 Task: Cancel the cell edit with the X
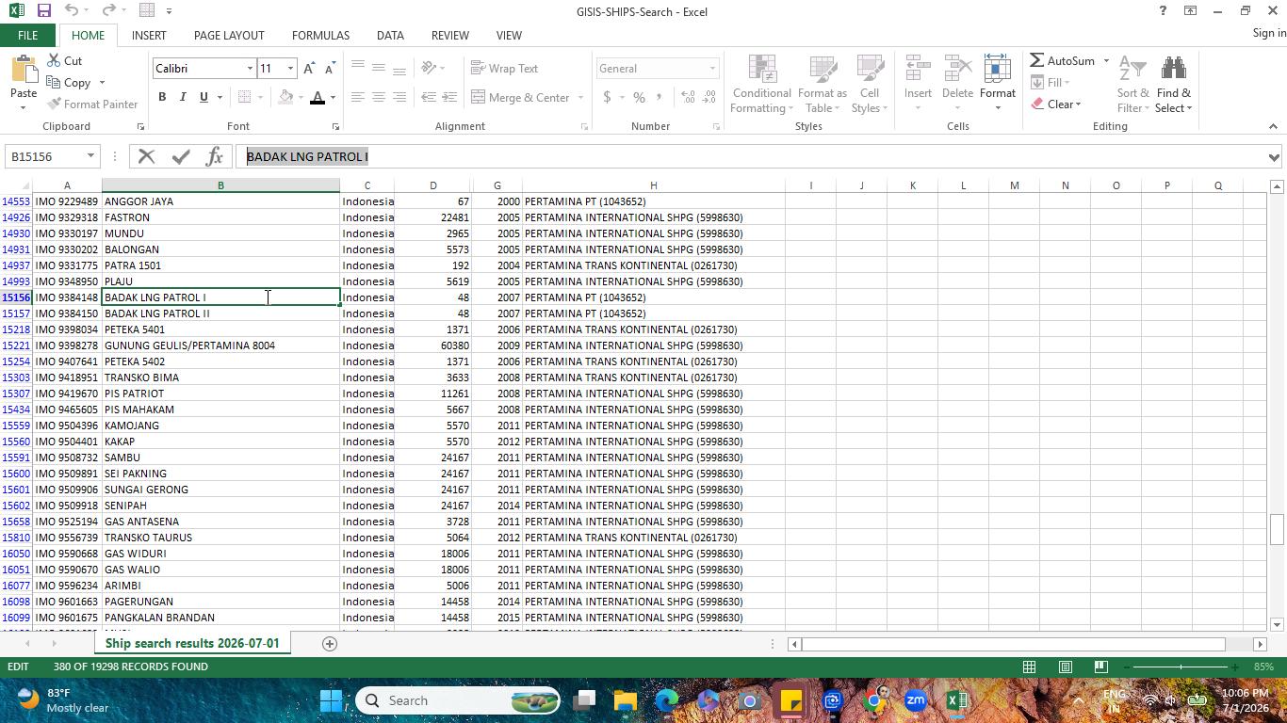(146, 156)
